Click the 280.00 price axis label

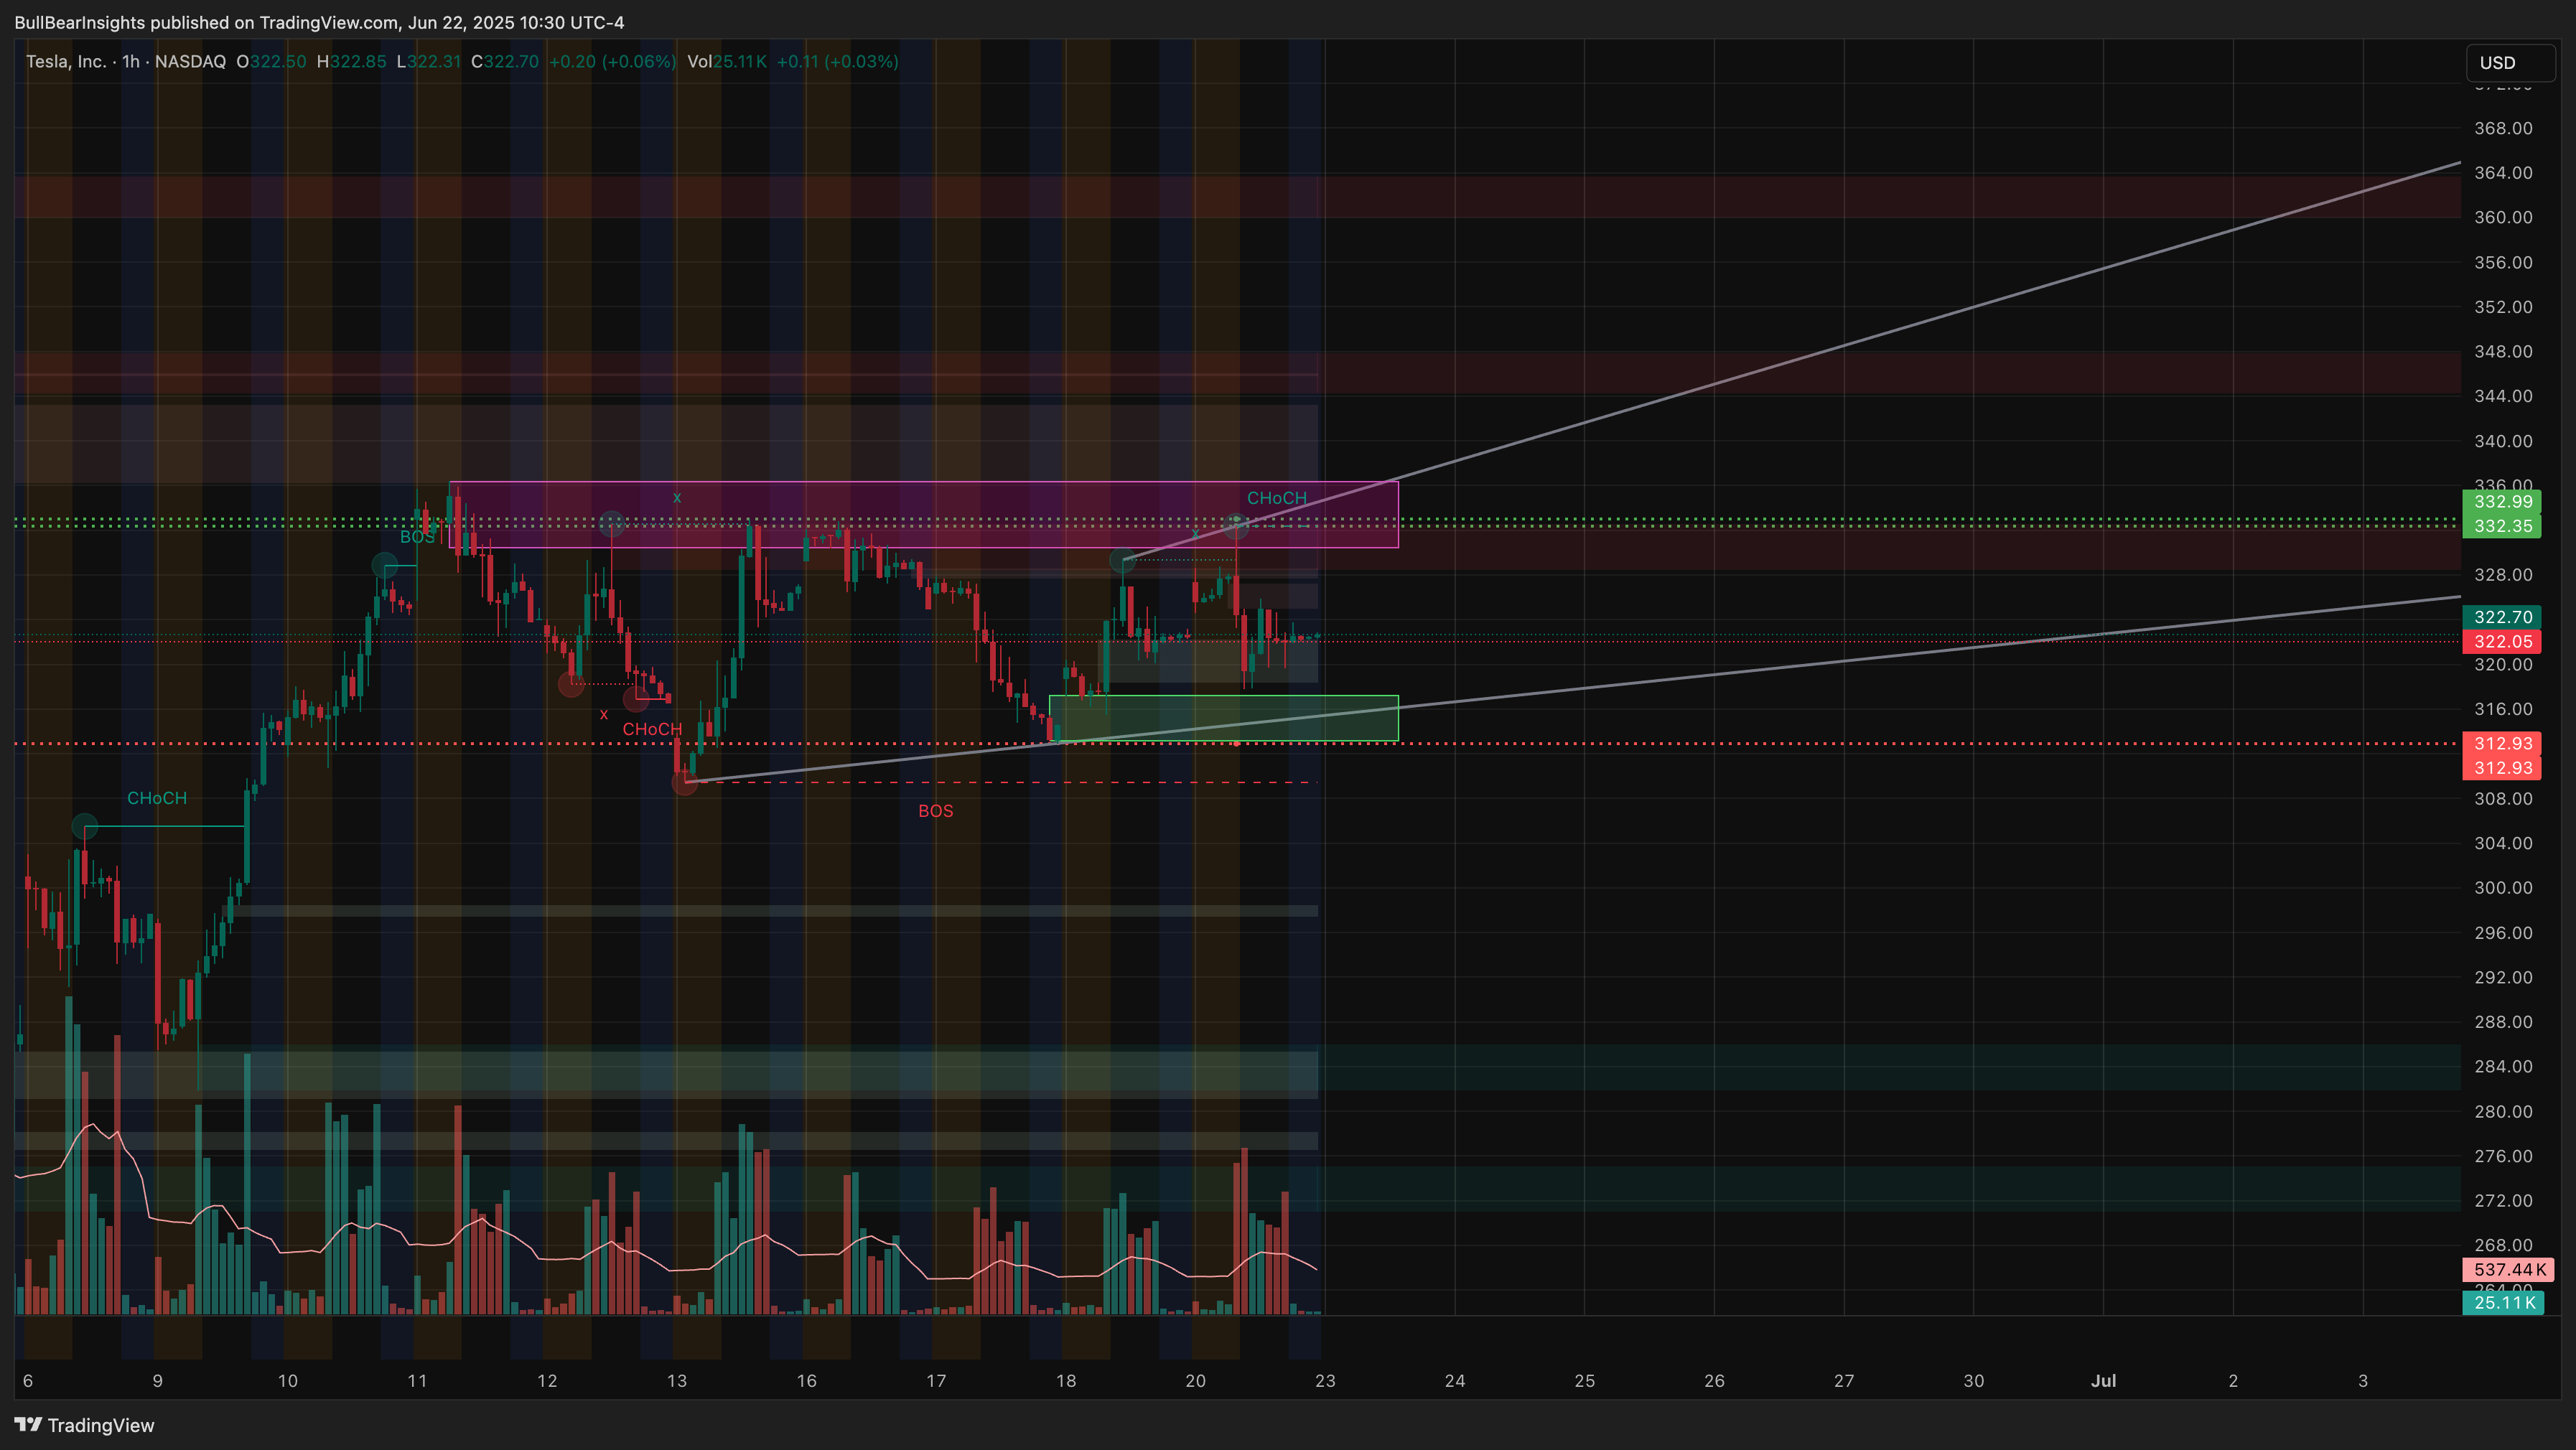tap(2504, 1111)
